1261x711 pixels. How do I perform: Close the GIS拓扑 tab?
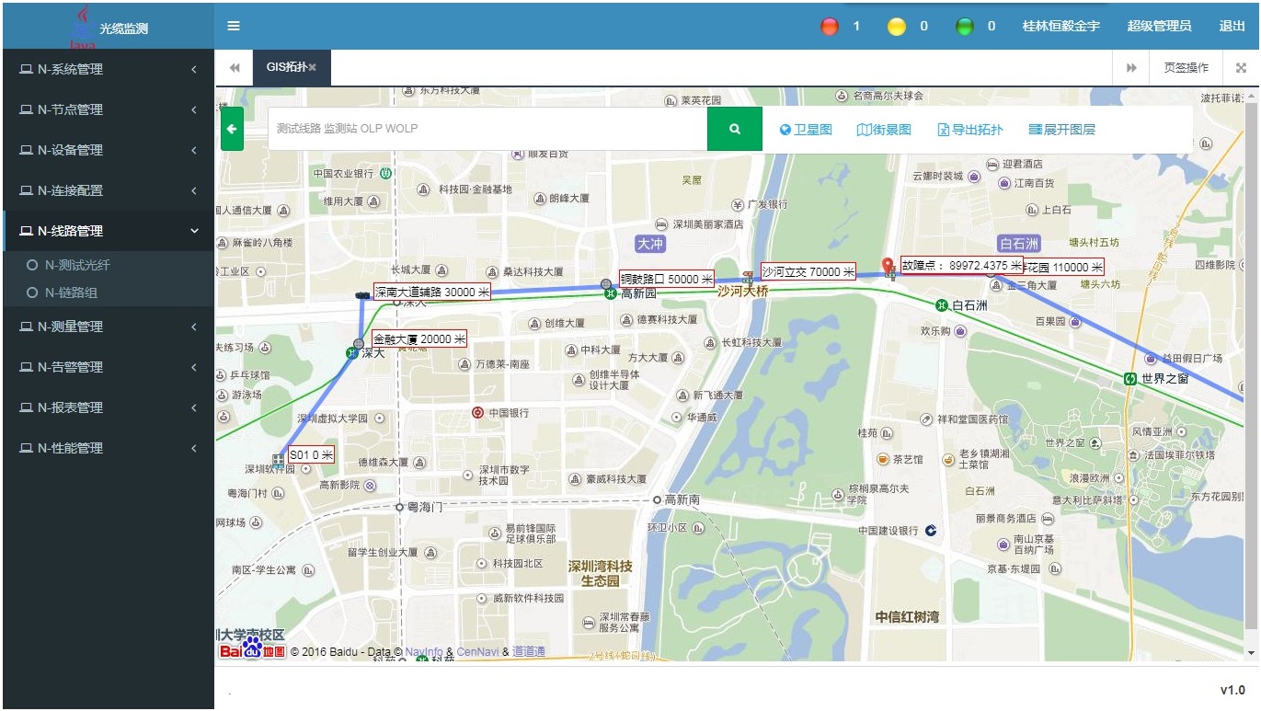point(313,67)
